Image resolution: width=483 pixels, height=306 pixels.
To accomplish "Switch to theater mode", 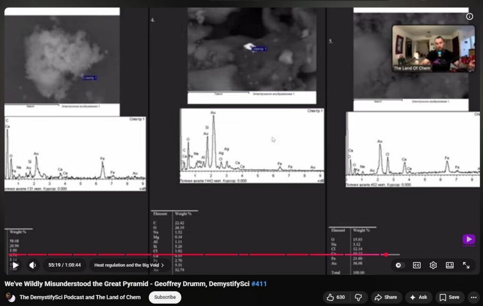I will tap(450, 265).
